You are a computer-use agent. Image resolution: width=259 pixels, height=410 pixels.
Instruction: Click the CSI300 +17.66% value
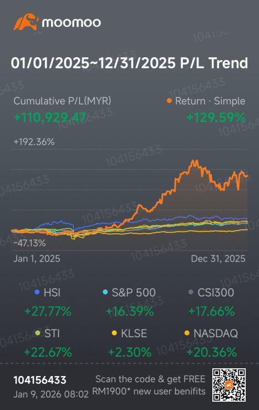pyautogui.click(x=211, y=312)
